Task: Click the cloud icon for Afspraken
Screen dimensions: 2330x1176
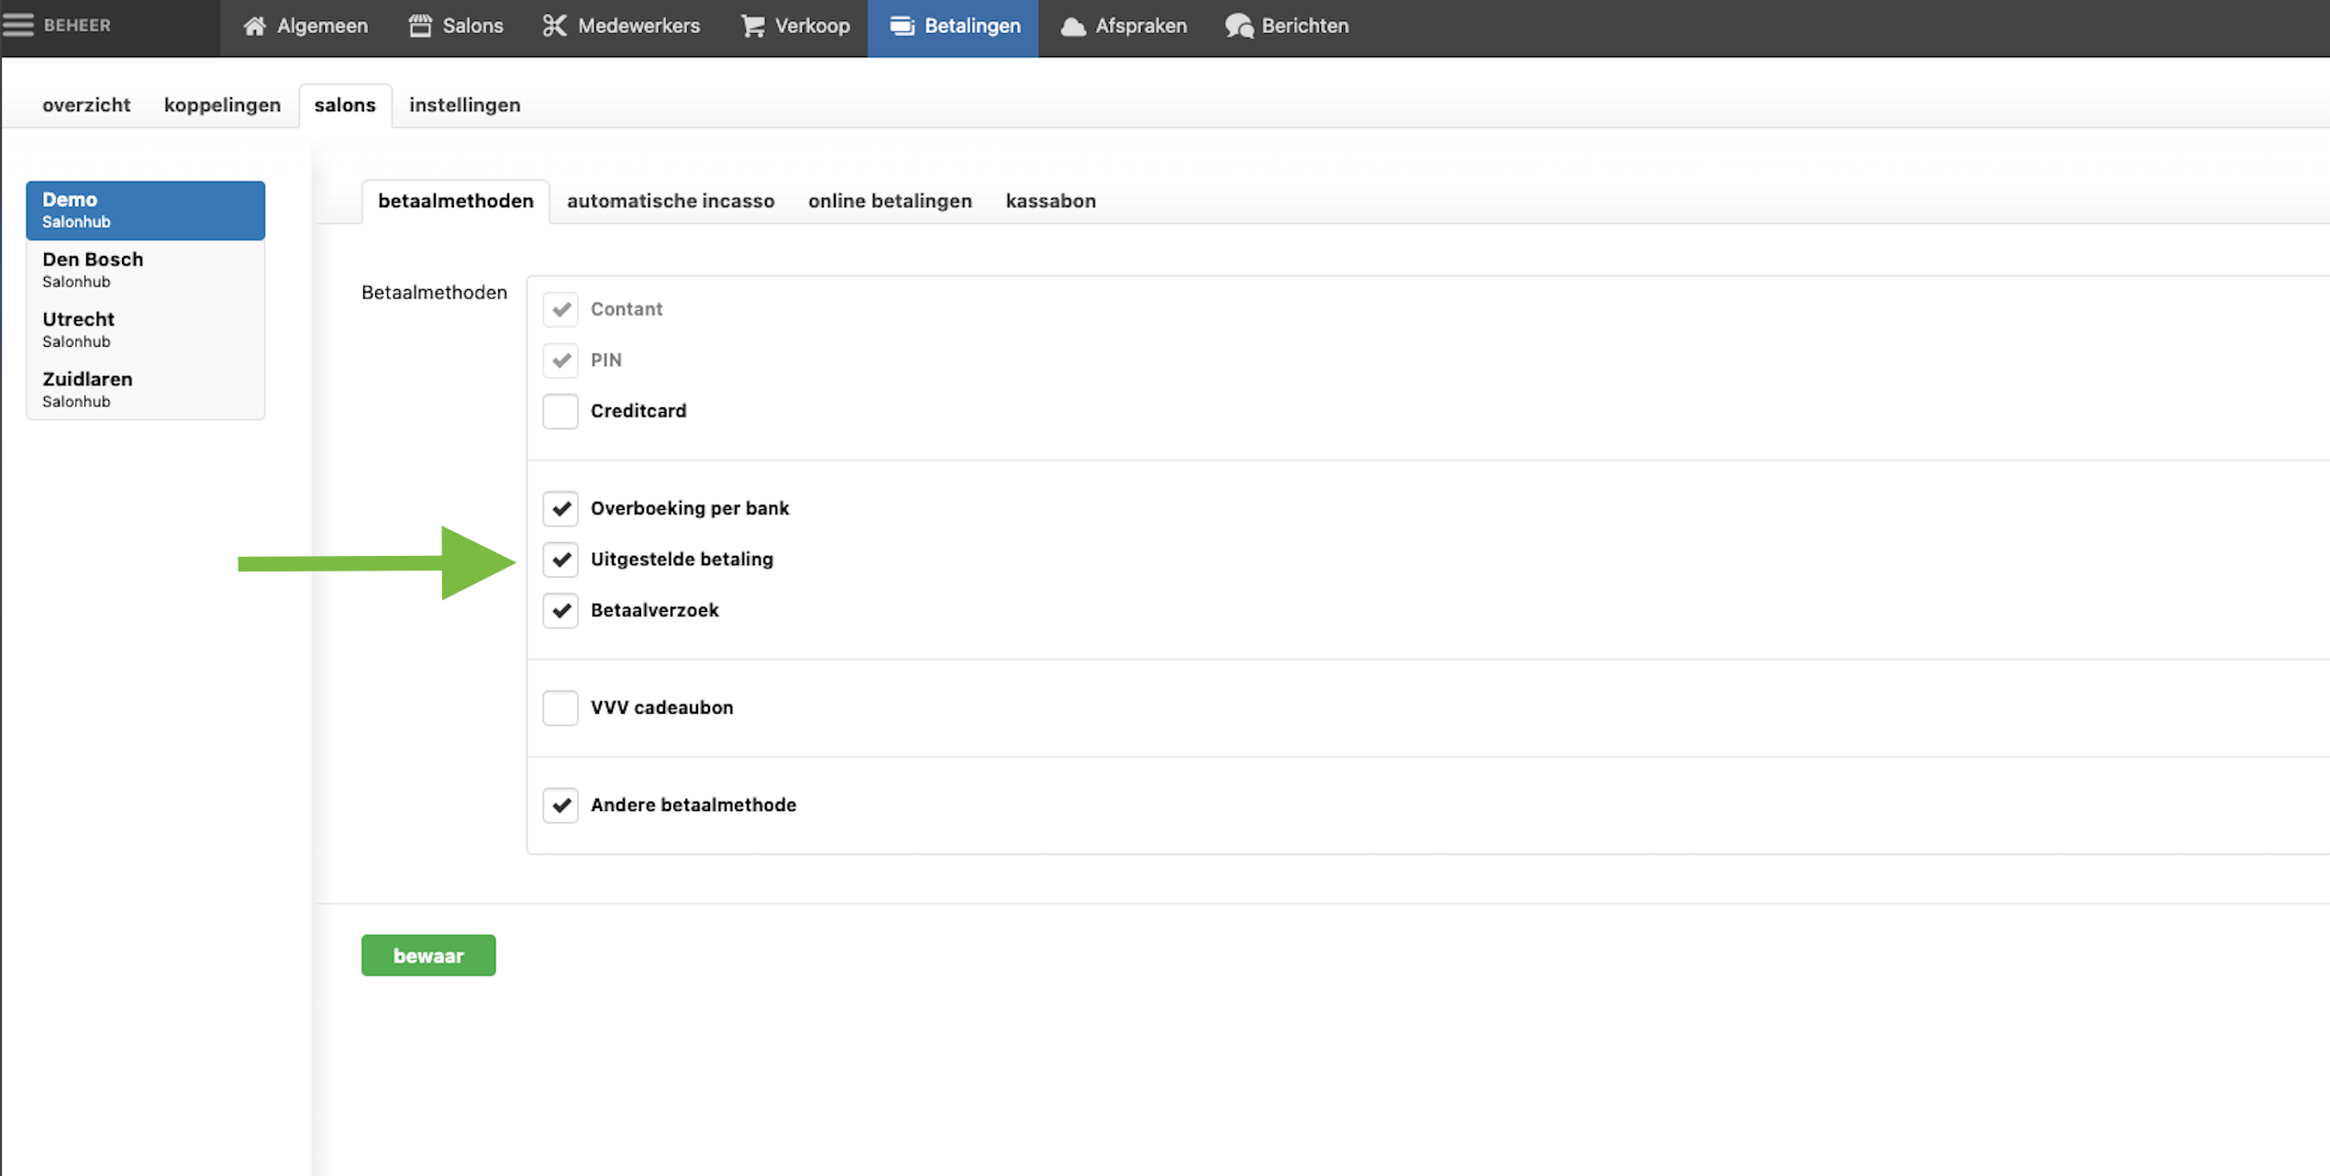Action: coord(1072,26)
